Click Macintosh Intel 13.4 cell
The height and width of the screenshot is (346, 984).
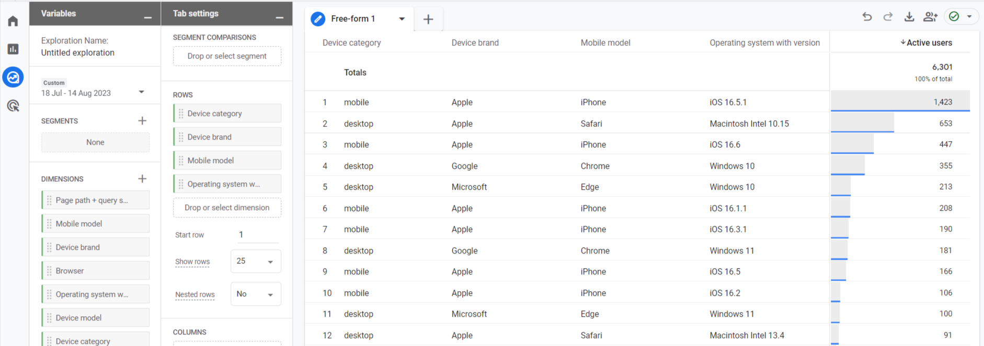pyautogui.click(x=747, y=336)
